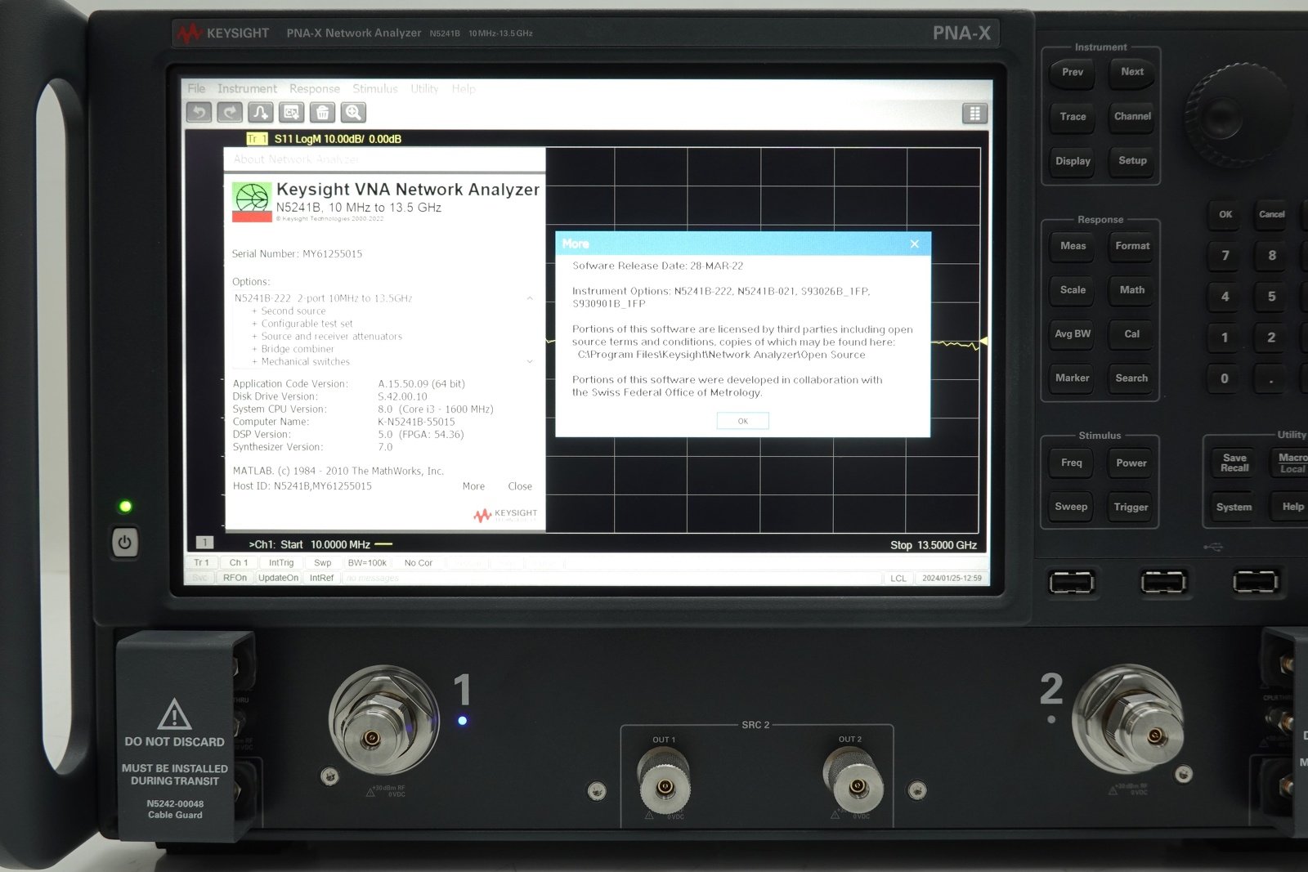1308x872 pixels.
Task: Click OK in the More dialog
Action: [x=742, y=421]
